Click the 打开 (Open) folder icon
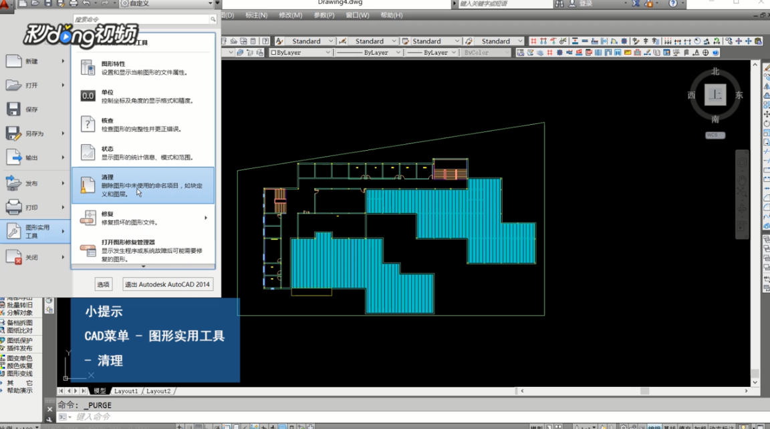 (13, 85)
